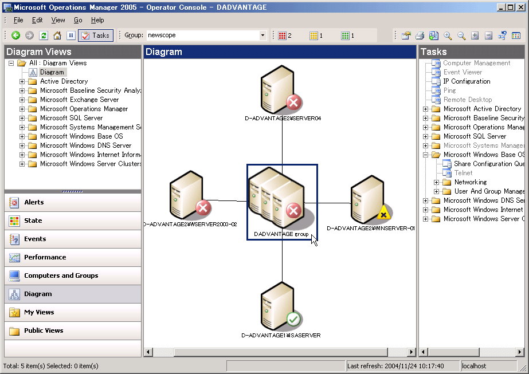This screenshot has height=374, width=529.
Task: Click the warning badge on WINSERVER-01
Action: [383, 213]
